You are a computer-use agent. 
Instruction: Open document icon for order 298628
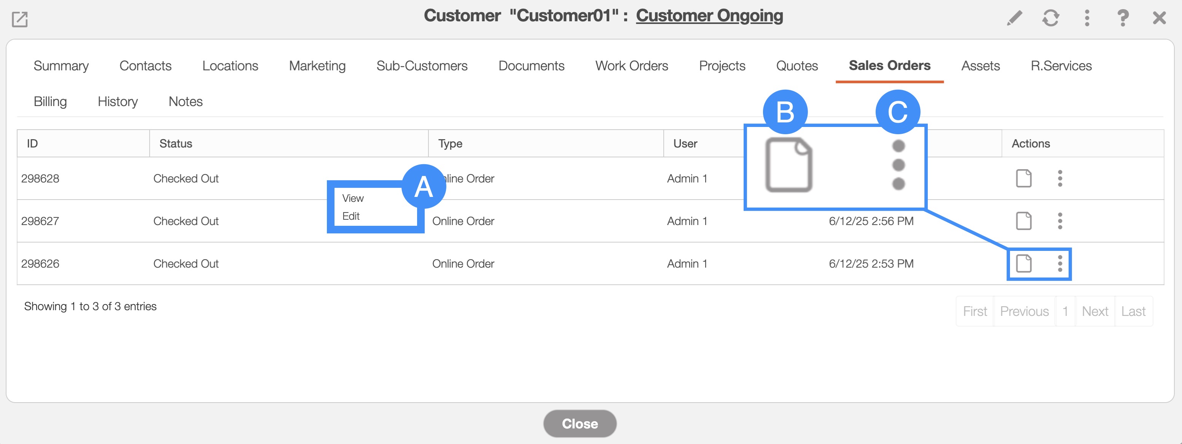click(x=1023, y=178)
